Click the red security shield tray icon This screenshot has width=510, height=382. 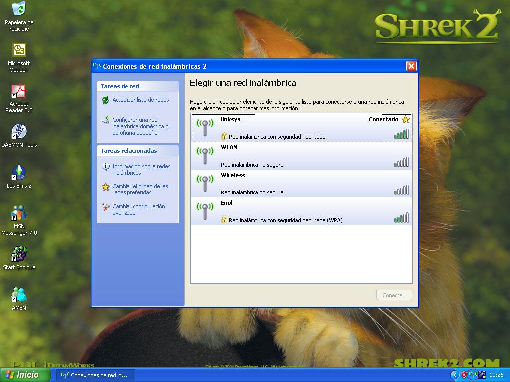click(x=464, y=375)
